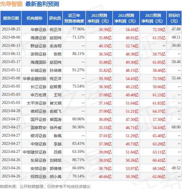Screen dimensions: 182x189
Task: Click 2025 forecast 64.37亿
Action: (x=159, y=111)
